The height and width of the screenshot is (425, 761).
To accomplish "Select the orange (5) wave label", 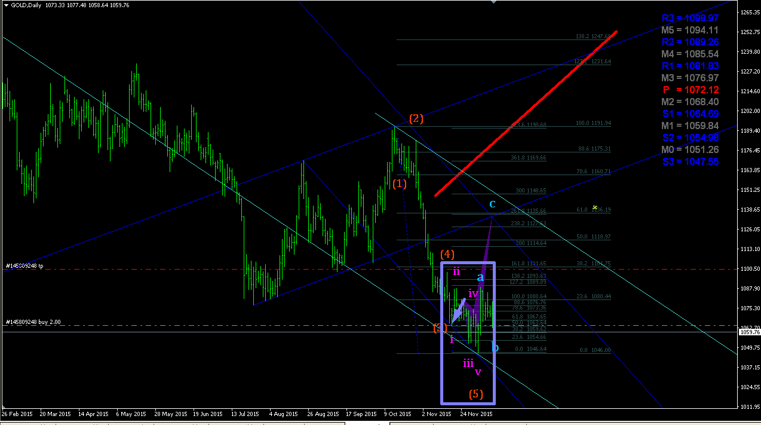I will pos(475,394).
